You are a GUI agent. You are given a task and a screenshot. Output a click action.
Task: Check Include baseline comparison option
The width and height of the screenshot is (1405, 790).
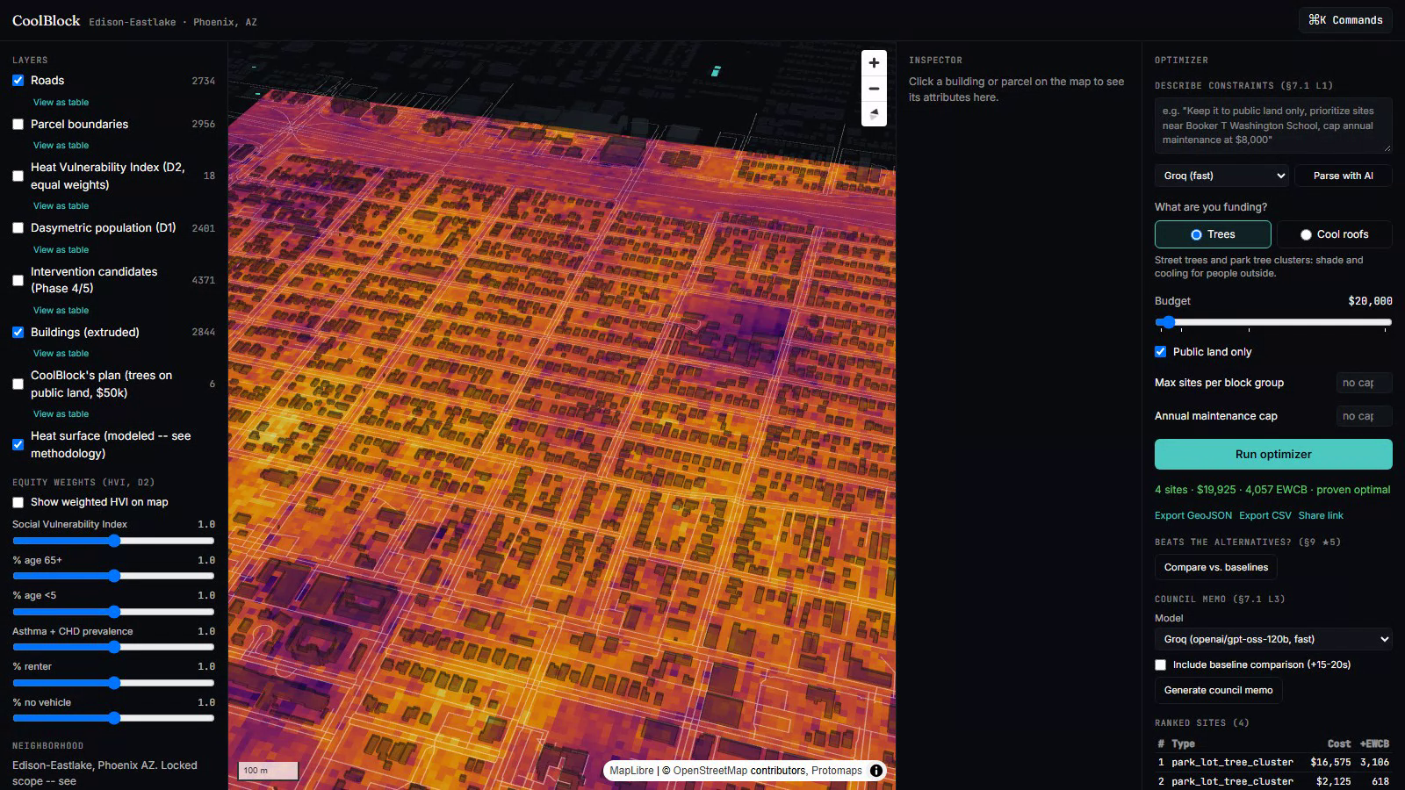click(x=1160, y=664)
